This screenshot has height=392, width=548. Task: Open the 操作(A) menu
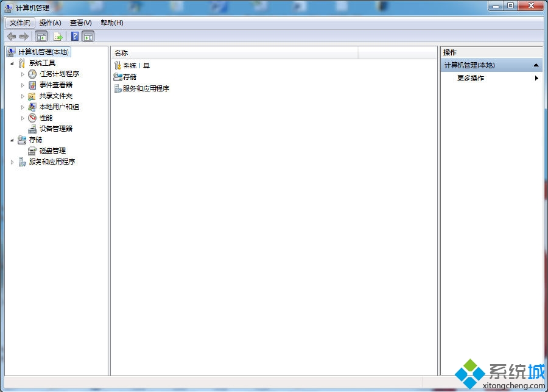pos(51,23)
